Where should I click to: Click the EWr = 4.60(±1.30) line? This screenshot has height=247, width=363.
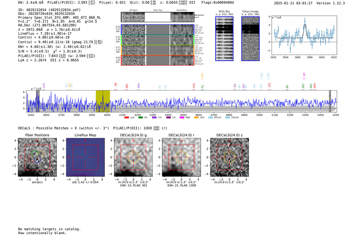[54, 47]
